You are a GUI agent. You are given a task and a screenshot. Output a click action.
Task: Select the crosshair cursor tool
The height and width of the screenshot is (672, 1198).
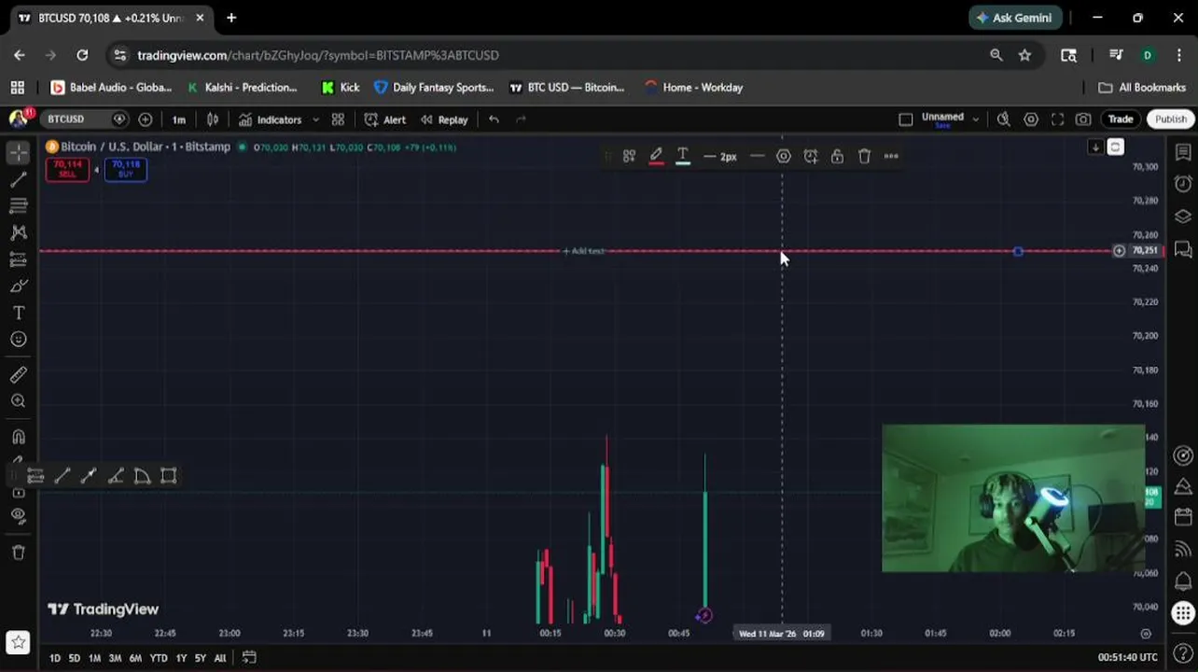click(x=19, y=152)
